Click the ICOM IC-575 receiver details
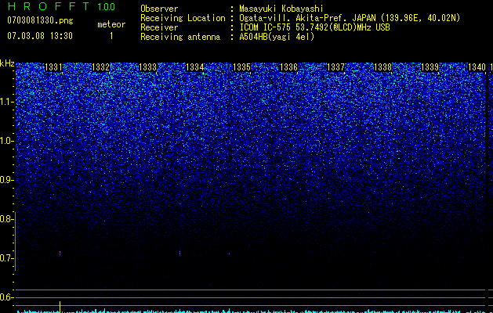 click(x=314, y=27)
